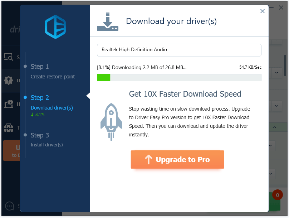The height and width of the screenshot is (218, 289).
Task: Open Scan via the main window sidebar icon
Action: tap(9, 57)
